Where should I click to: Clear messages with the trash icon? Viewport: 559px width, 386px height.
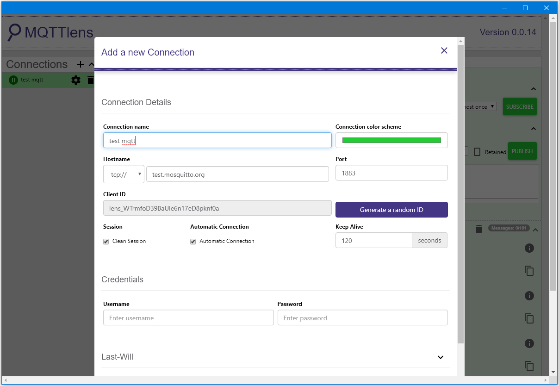point(479,229)
